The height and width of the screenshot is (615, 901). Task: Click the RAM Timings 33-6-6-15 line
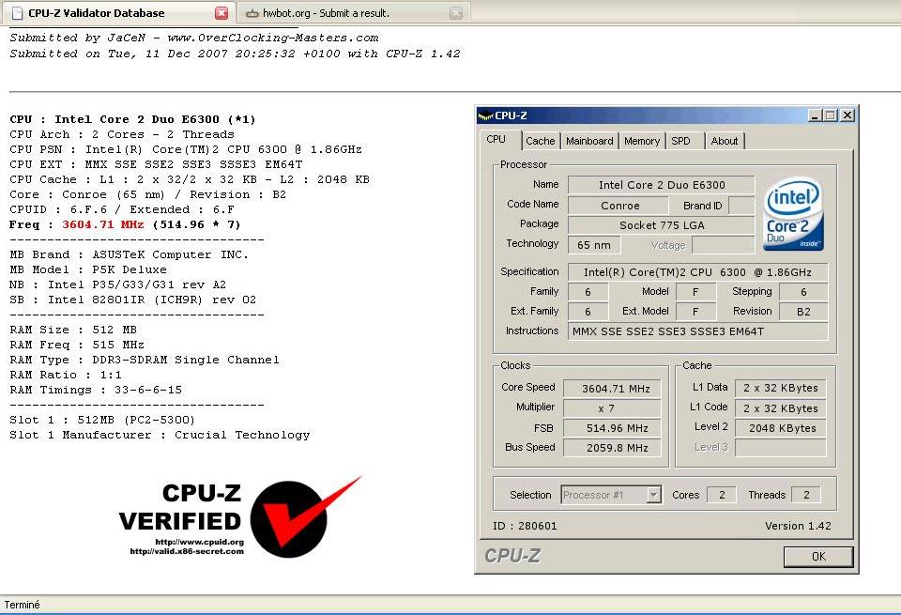[x=96, y=390]
